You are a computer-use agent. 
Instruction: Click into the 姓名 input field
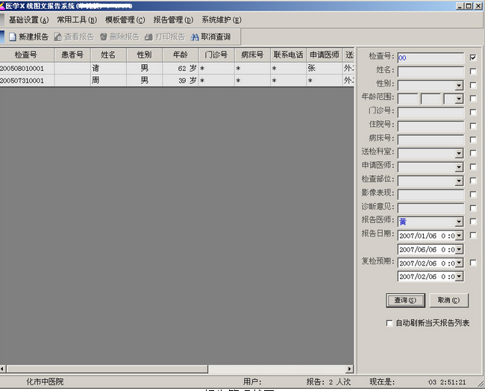click(x=431, y=72)
